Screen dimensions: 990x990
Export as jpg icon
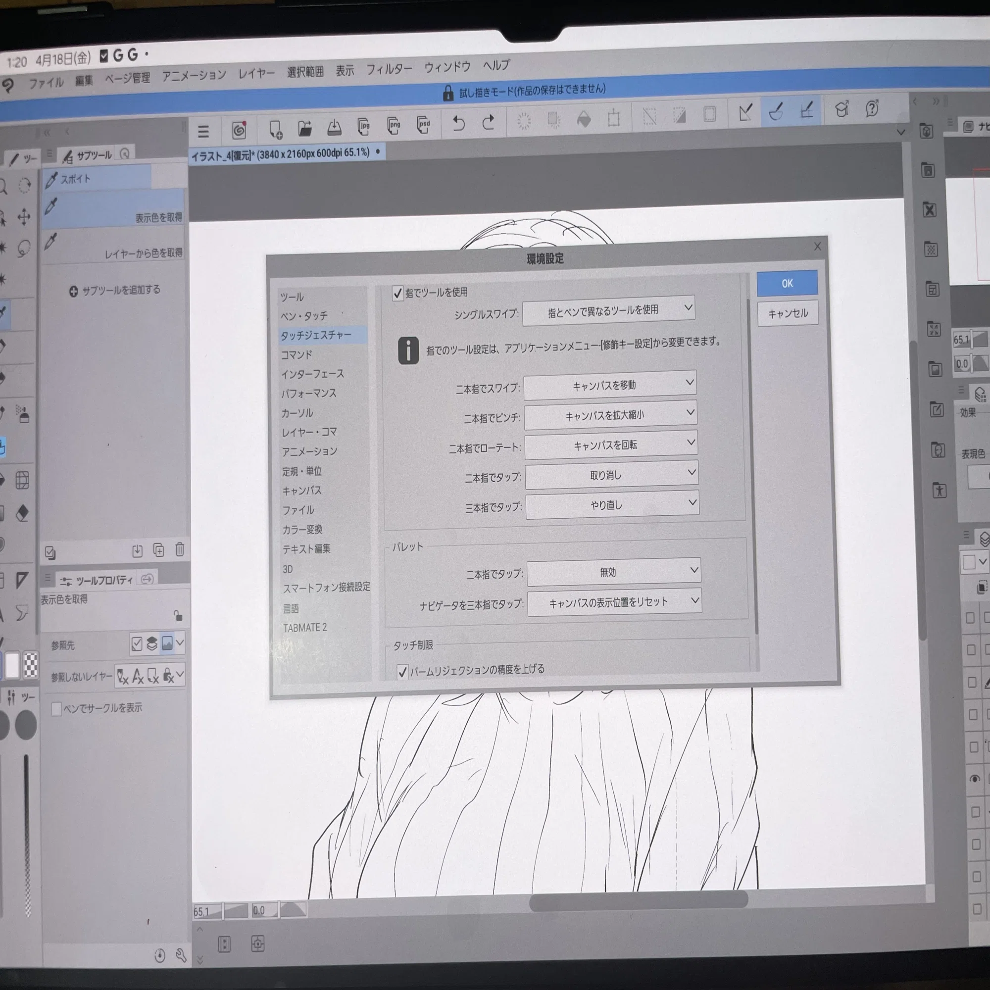coord(364,126)
